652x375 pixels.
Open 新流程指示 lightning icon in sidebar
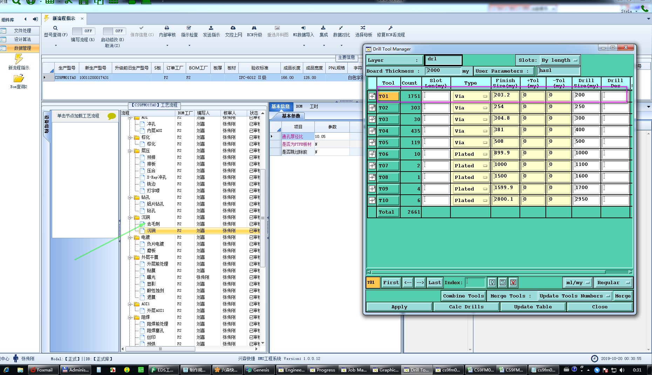click(x=19, y=59)
